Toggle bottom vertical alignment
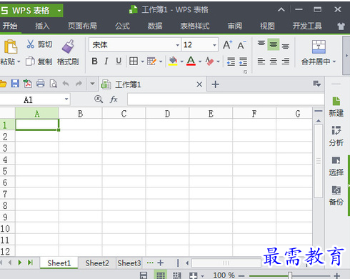Viewport: 350px width, 279px height. coord(286,45)
